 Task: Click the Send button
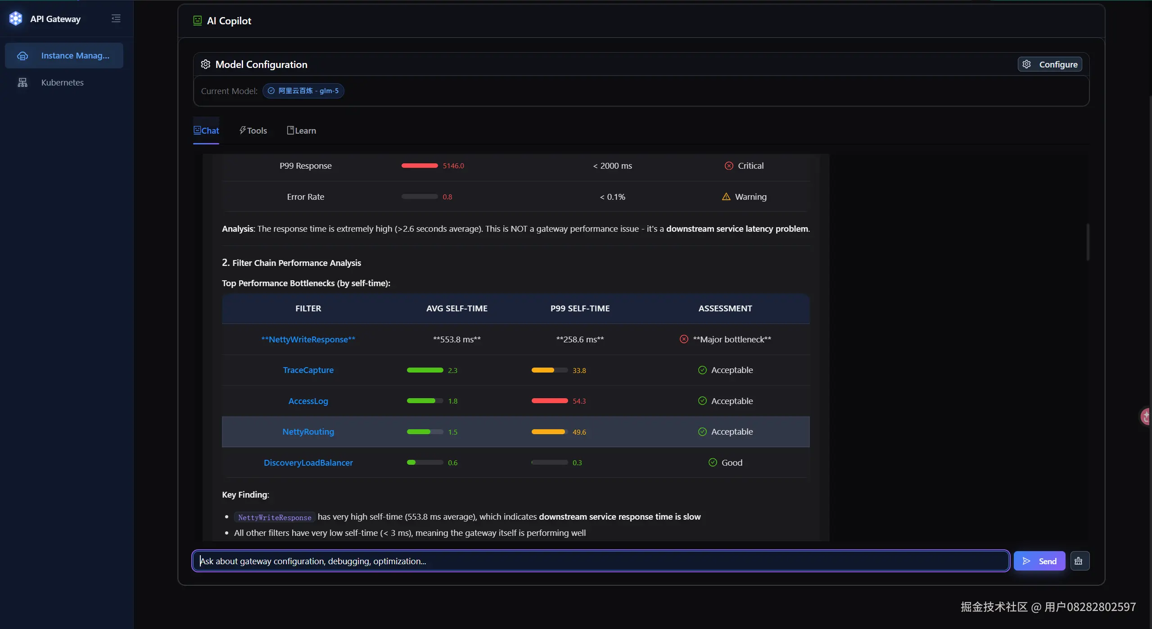1039,561
